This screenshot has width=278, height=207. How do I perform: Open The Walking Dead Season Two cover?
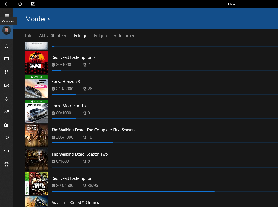pyautogui.click(x=37, y=159)
